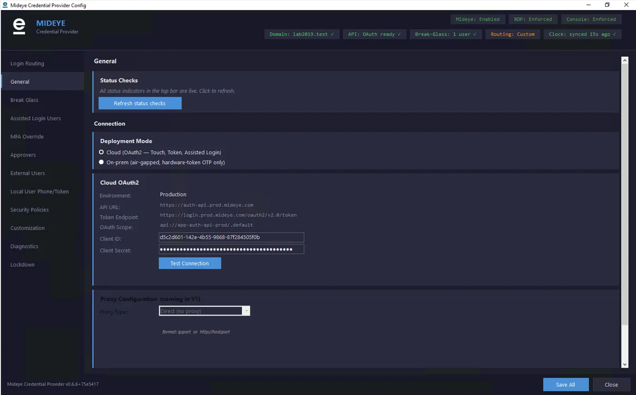Screen dimensions: 636x395
Task: Navigate to External Users
Action: coord(42,173)
